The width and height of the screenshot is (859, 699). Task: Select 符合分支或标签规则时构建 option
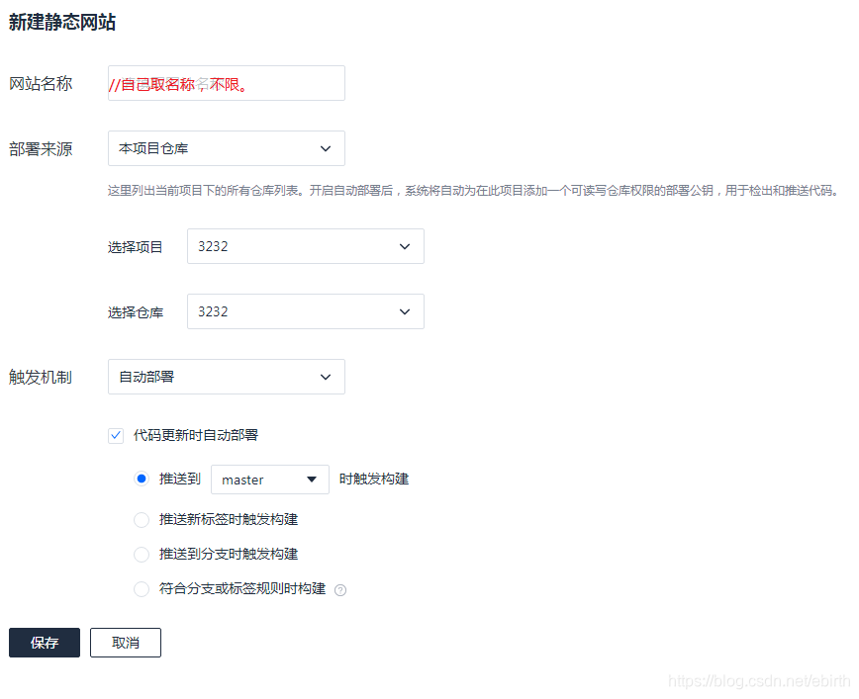point(142,588)
